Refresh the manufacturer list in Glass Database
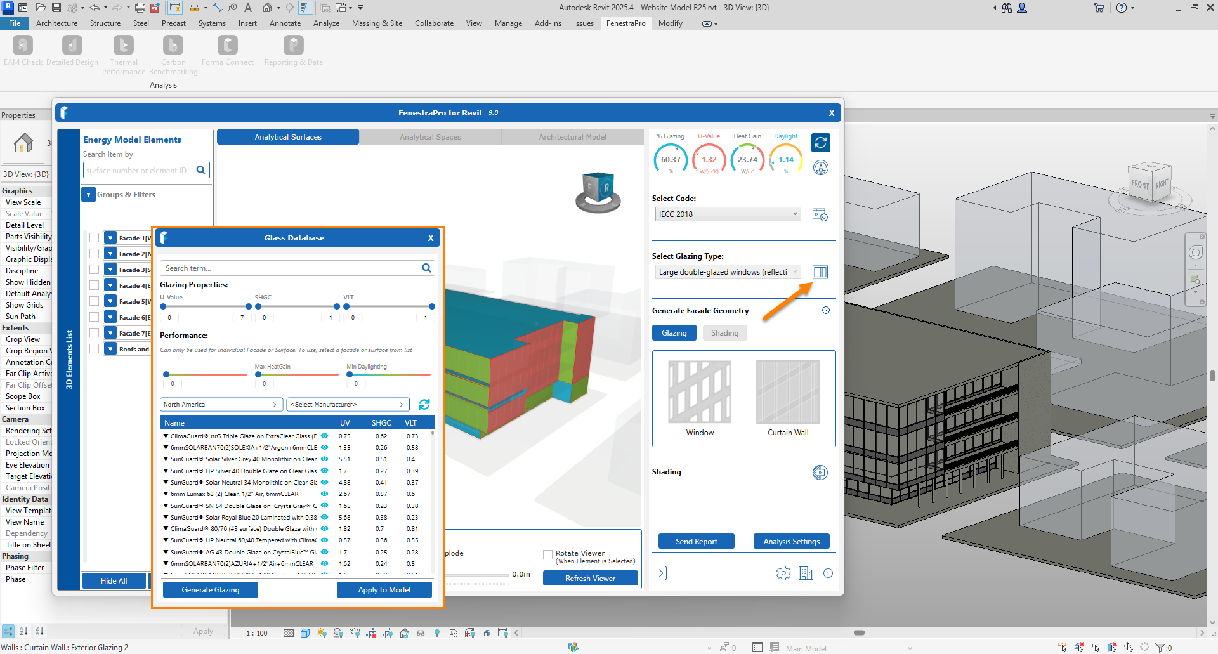Screen dimensions: 1218x654 [x=424, y=405]
